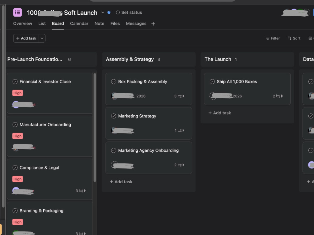Open the Sort options

coord(294,38)
